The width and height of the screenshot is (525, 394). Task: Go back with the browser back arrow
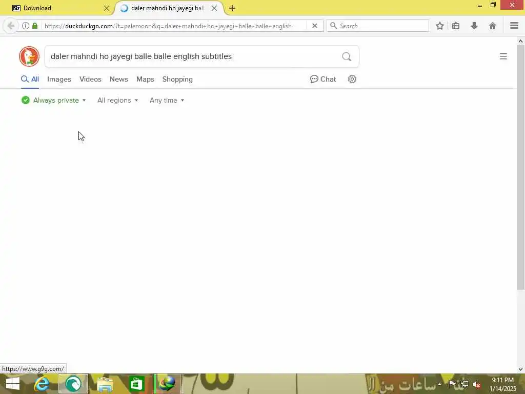point(11,26)
